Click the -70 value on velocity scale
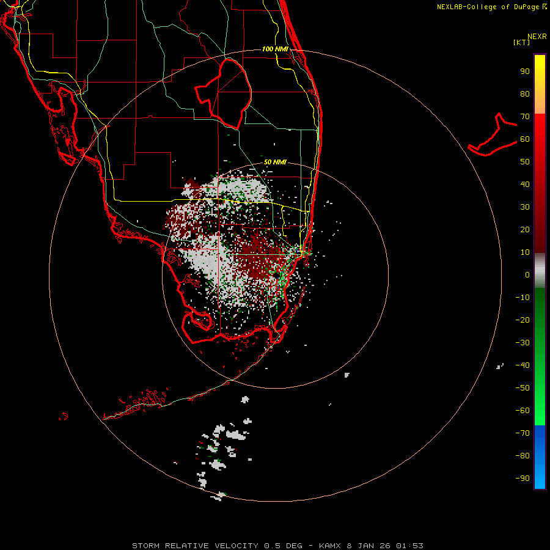Image resolution: width=550 pixels, height=550 pixels. click(x=522, y=433)
